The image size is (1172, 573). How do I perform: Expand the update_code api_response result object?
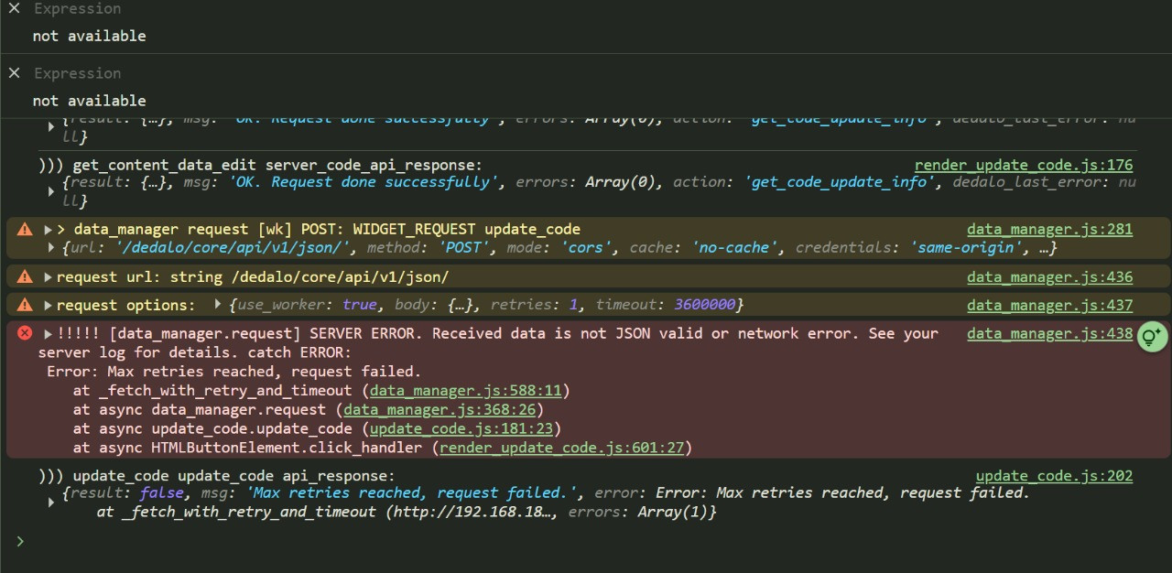(52, 503)
